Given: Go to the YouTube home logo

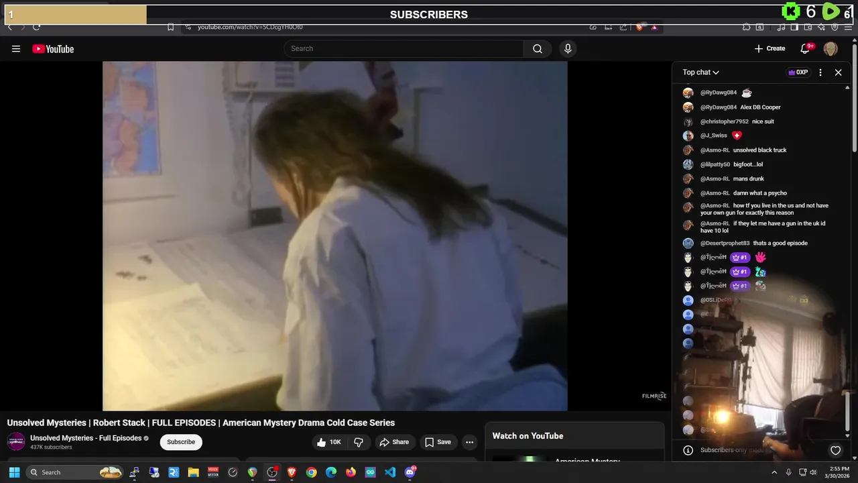Looking at the screenshot, I should pyautogui.click(x=53, y=49).
